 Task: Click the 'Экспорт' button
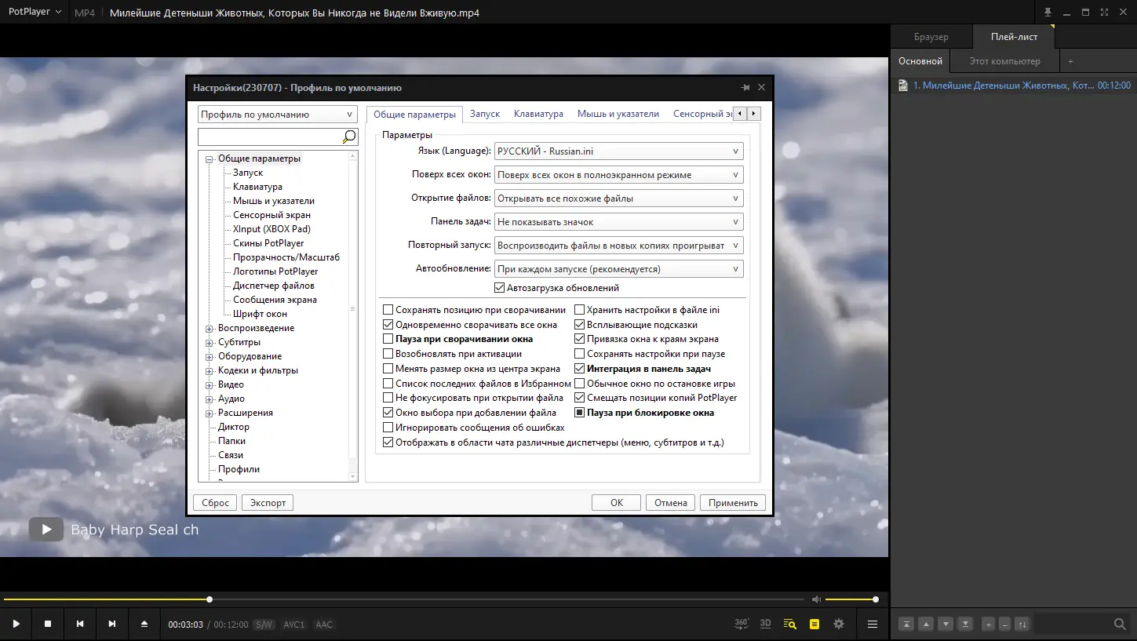[268, 503]
